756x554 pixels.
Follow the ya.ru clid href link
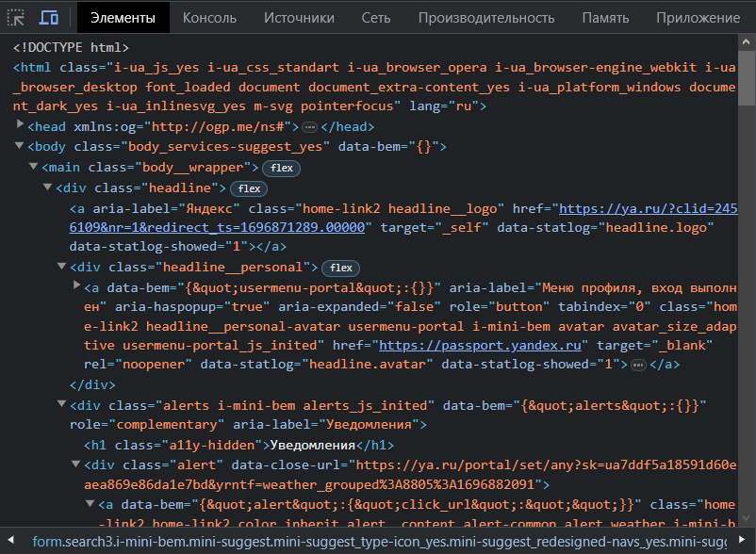403,218
